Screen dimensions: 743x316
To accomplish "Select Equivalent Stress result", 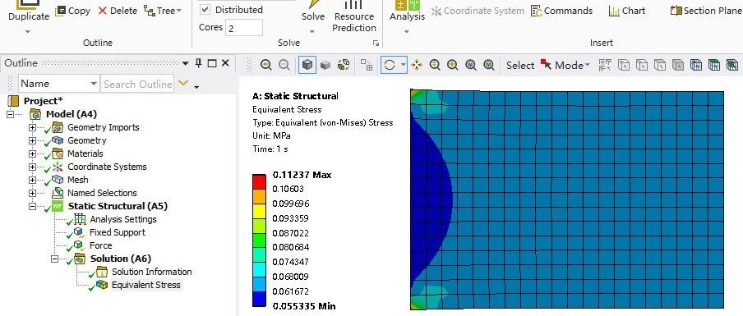I will click(146, 285).
